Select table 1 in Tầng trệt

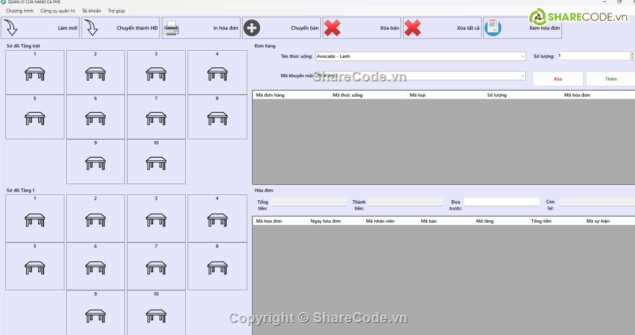[35, 73]
